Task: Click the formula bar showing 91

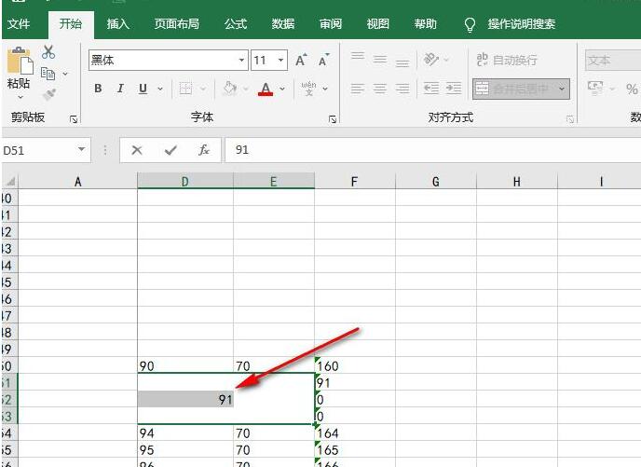Action: pos(433,150)
